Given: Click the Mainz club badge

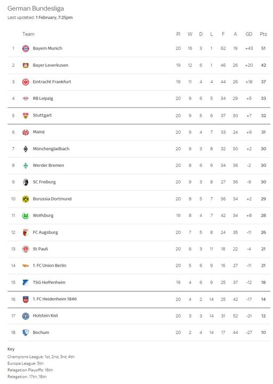Looking at the screenshot, I should click(26, 132).
